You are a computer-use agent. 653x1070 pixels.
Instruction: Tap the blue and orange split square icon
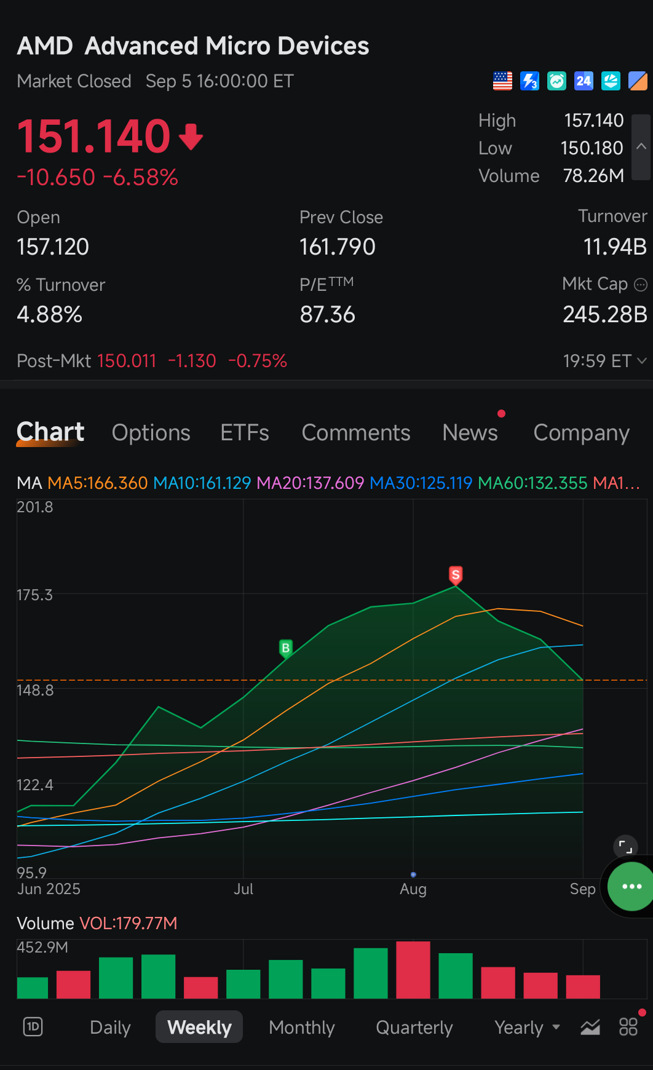638,81
